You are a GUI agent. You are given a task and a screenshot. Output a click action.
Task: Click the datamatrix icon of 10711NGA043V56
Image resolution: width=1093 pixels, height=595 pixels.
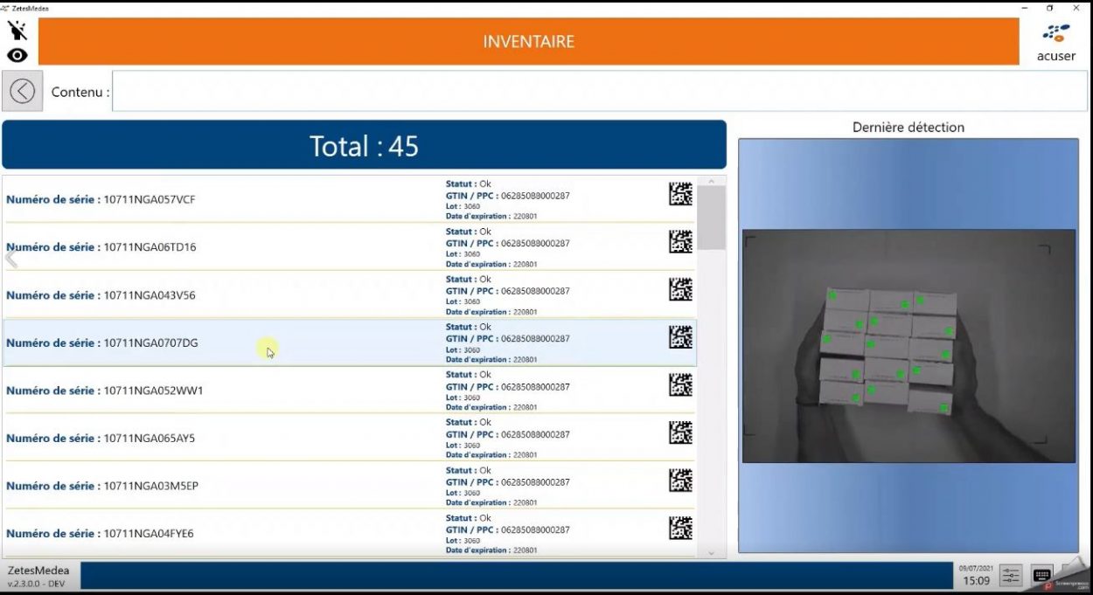[x=680, y=290]
